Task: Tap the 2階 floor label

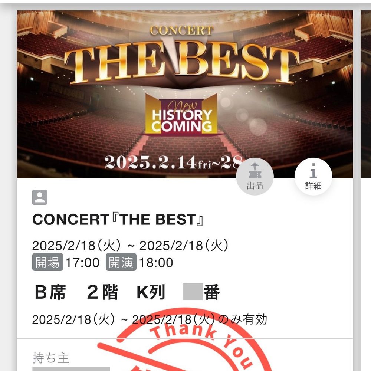Action: (x=102, y=292)
